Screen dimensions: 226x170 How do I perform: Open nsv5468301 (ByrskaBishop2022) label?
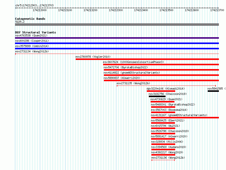coord(173,104)
